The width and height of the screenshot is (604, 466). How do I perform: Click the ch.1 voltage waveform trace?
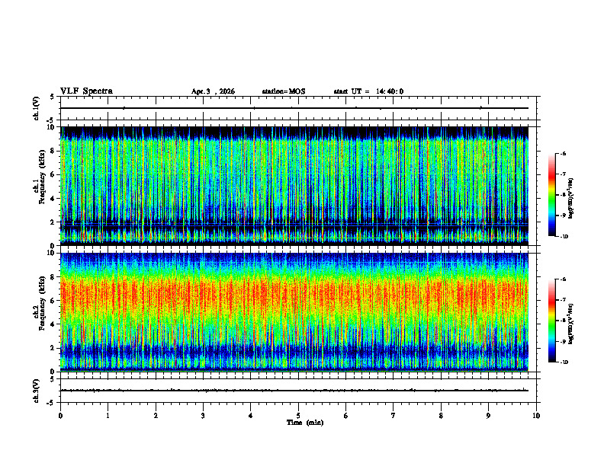(x=294, y=108)
